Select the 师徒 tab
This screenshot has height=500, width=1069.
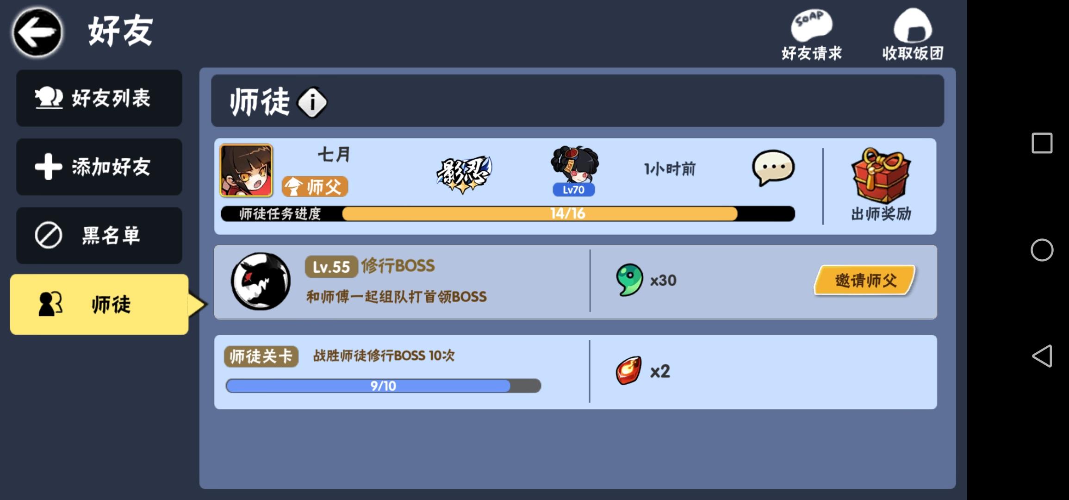point(99,304)
